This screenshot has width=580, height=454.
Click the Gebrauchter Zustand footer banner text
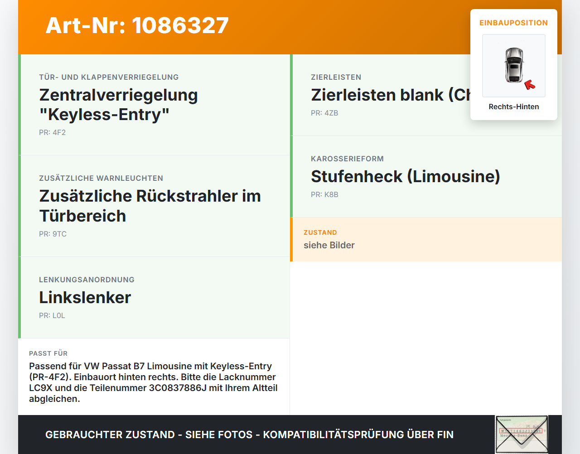click(x=249, y=435)
